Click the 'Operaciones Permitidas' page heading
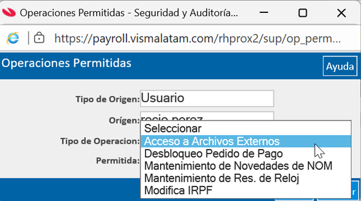The width and height of the screenshot is (361, 201). [x=66, y=63]
